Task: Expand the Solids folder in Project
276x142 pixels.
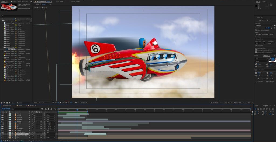Action: [x=3, y=25]
